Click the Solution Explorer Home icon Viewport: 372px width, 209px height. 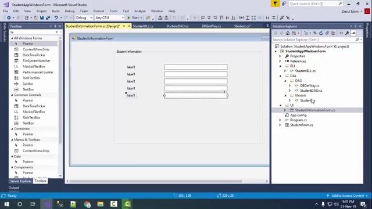pyautogui.click(x=288, y=33)
